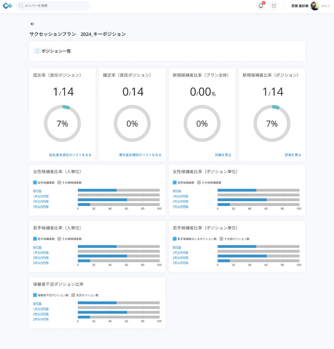Click 詳細を見る in 新規候補者比率（プラン全体）card
This screenshot has width=334, height=349.
[223, 155]
